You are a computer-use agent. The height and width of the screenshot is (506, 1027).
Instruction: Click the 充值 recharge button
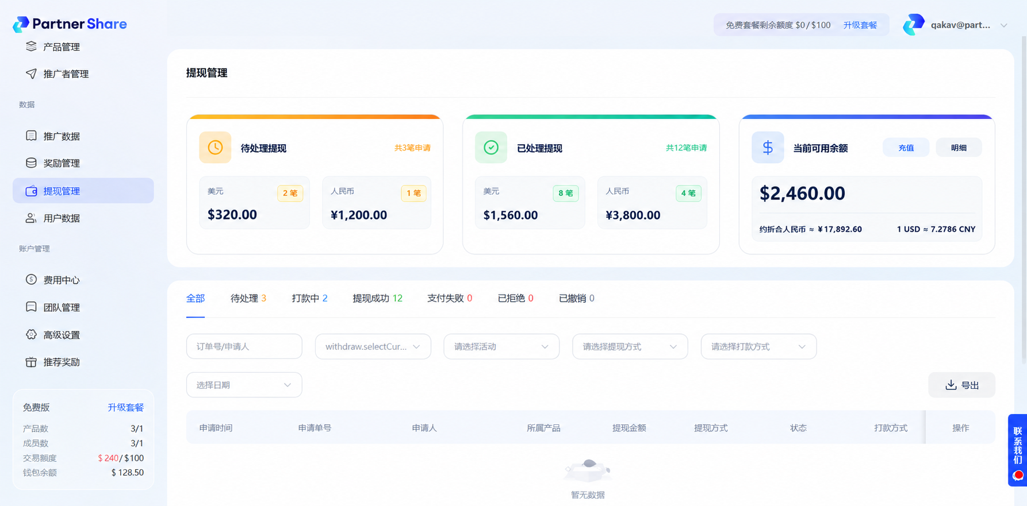[906, 148]
